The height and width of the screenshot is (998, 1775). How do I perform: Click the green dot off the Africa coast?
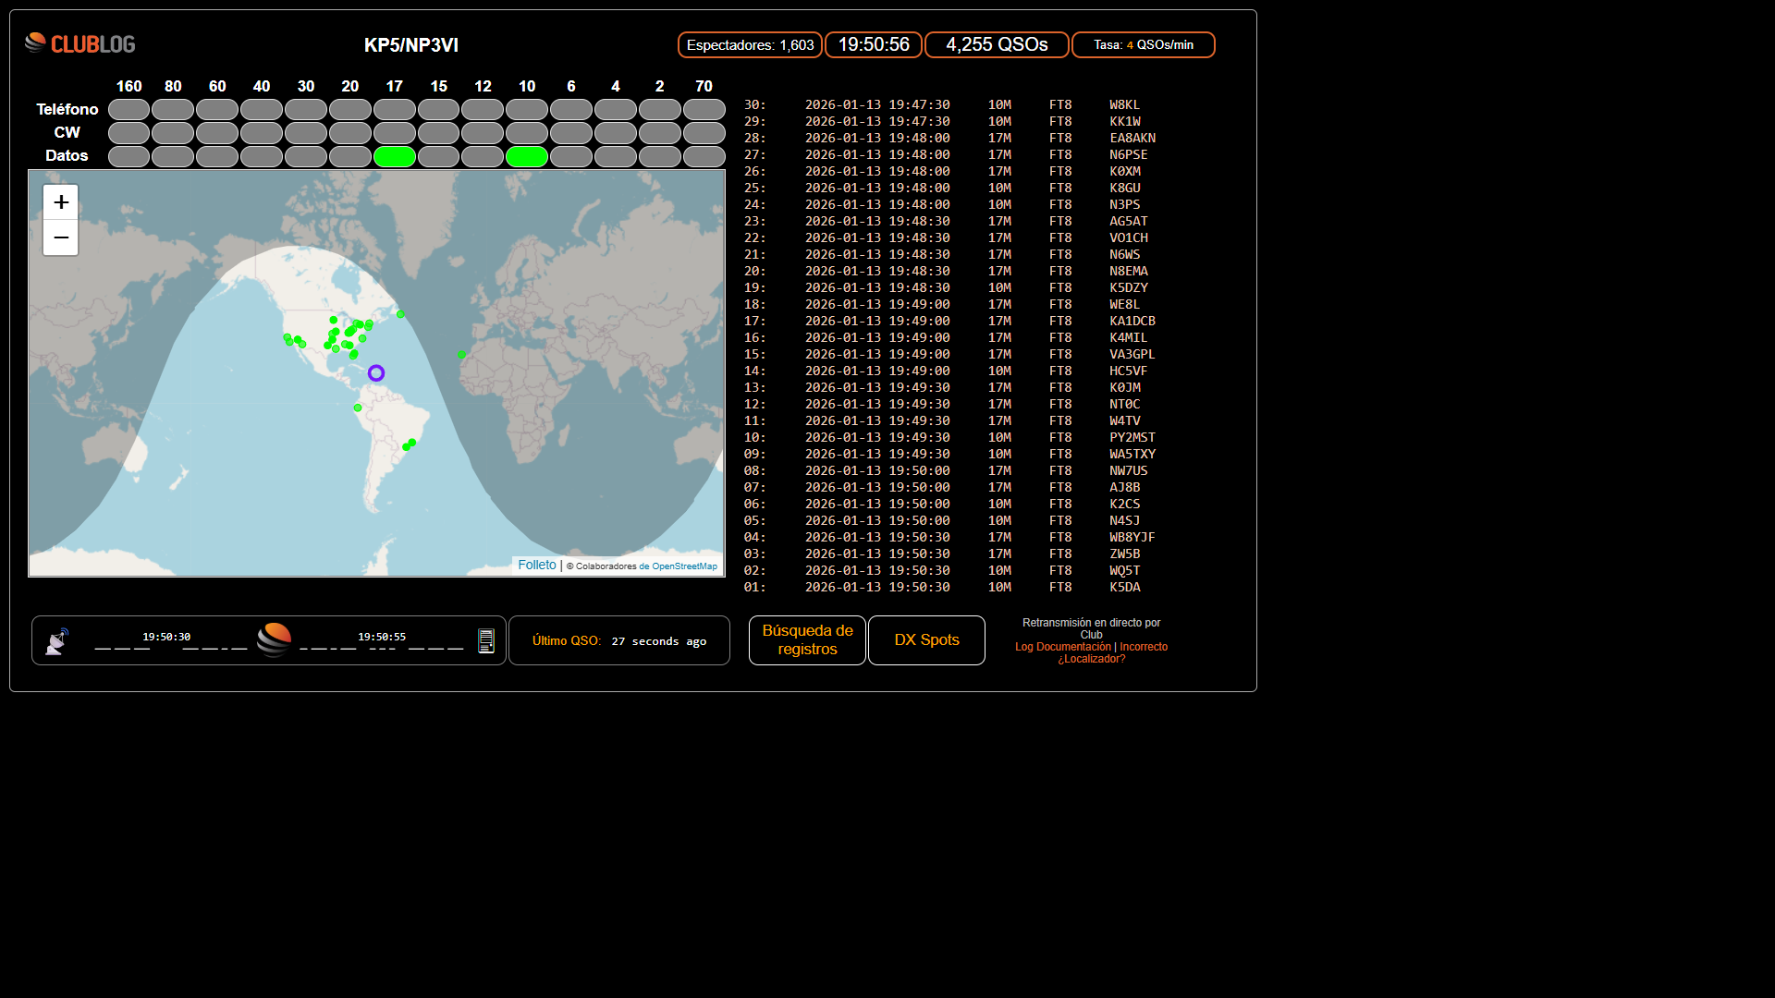click(x=461, y=354)
